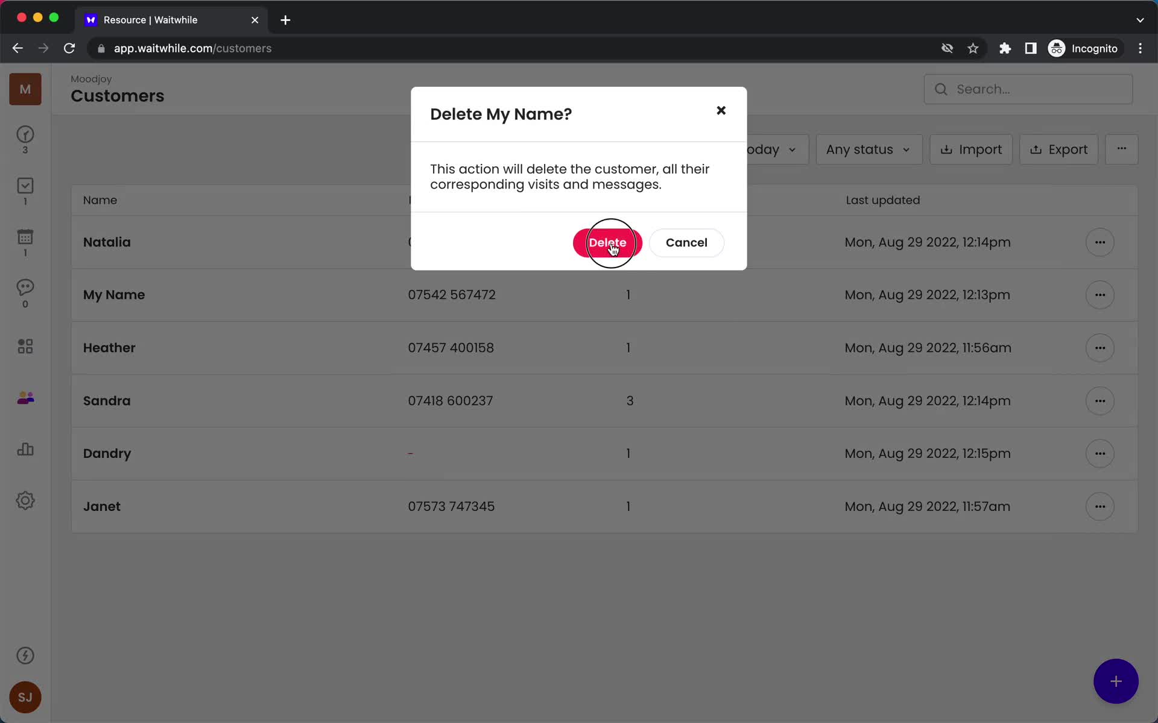Confirm deletion with the red Delete button

pyautogui.click(x=607, y=242)
